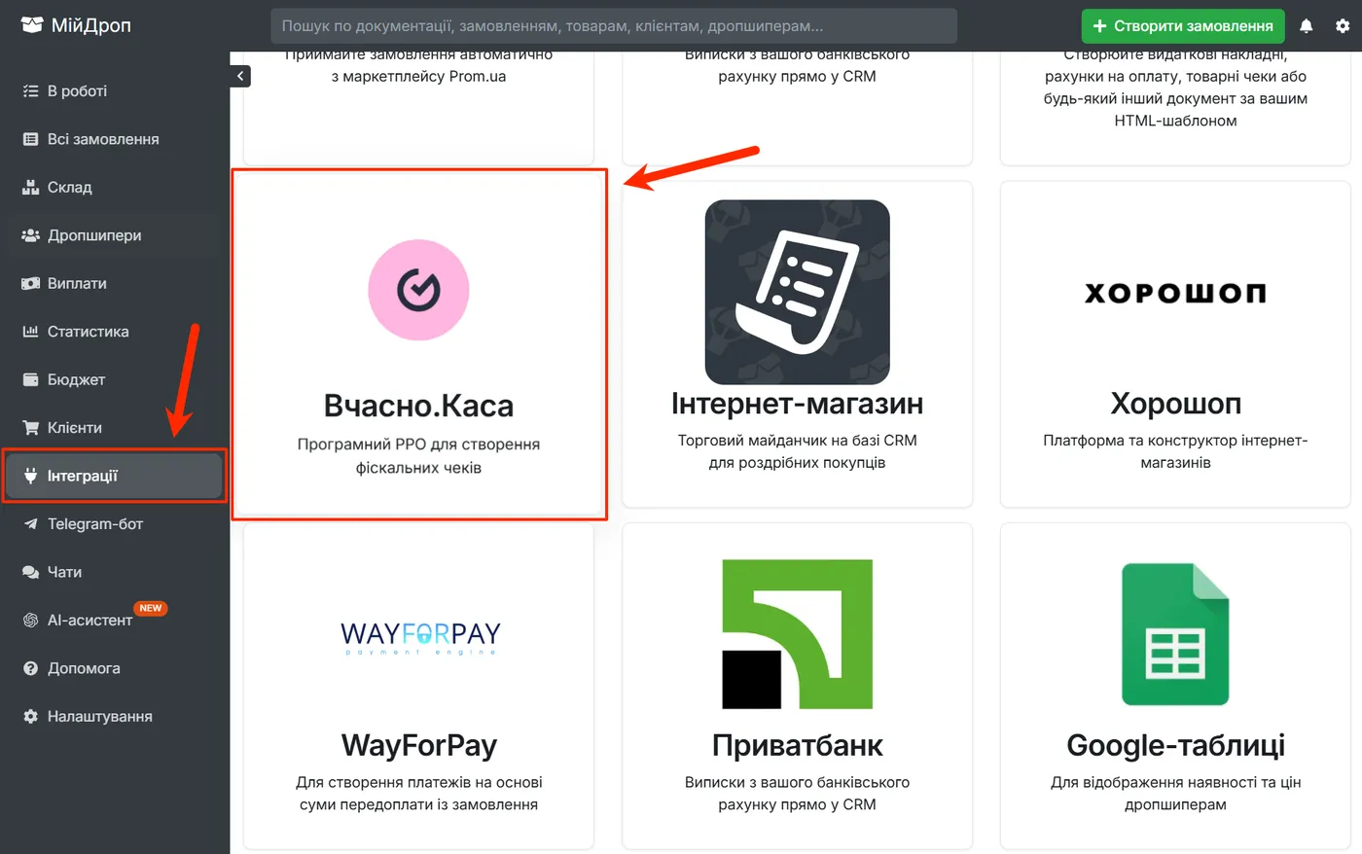Screen dimensions: 1362x854
Task: Open the Google-таблиці integration title
Action: pos(1175,745)
